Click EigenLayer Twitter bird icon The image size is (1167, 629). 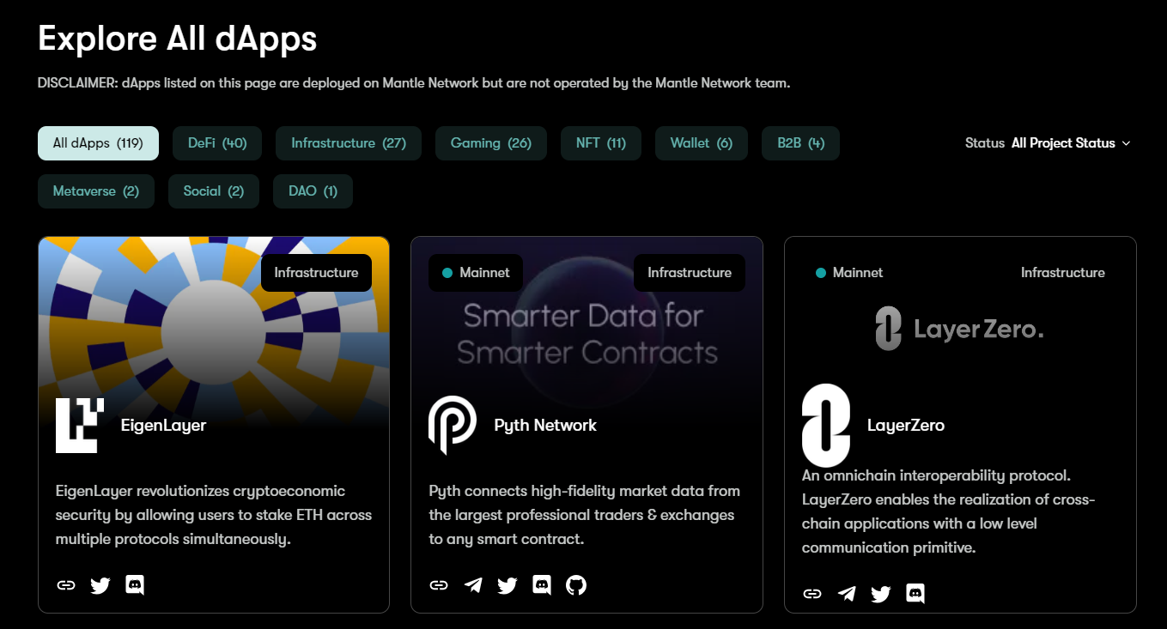click(100, 585)
